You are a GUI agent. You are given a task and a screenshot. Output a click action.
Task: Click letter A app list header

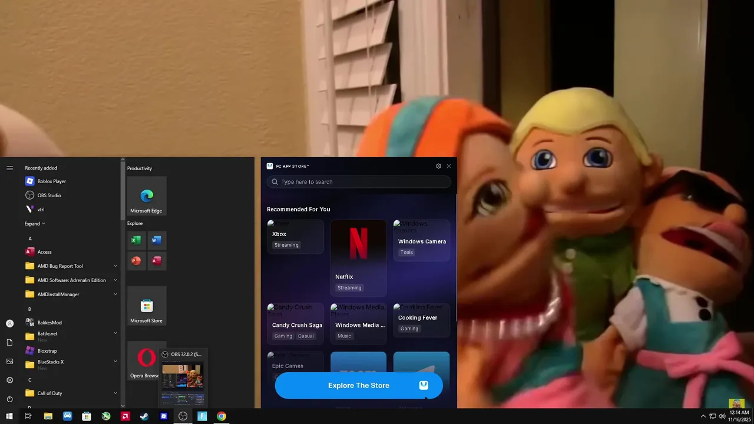pyautogui.click(x=30, y=238)
